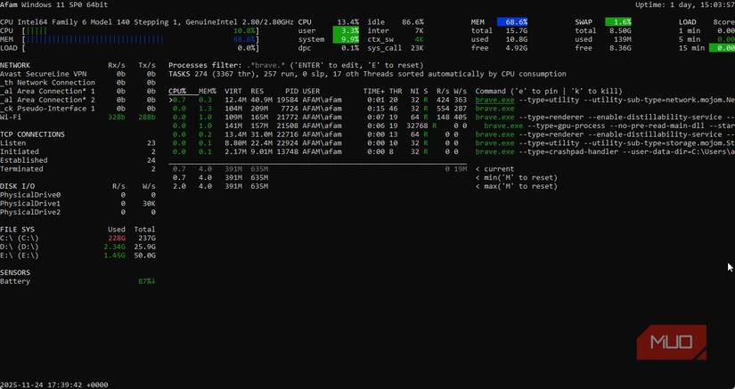
Task: Click the CPU system 9.9% highlighted value
Action: (x=346, y=39)
